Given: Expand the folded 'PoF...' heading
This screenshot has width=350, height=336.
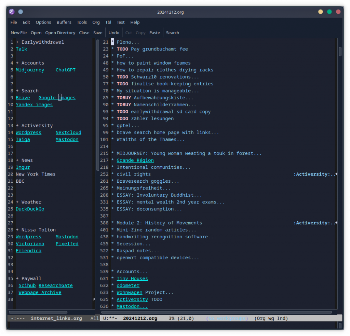Looking at the screenshot, I should 125,56.
